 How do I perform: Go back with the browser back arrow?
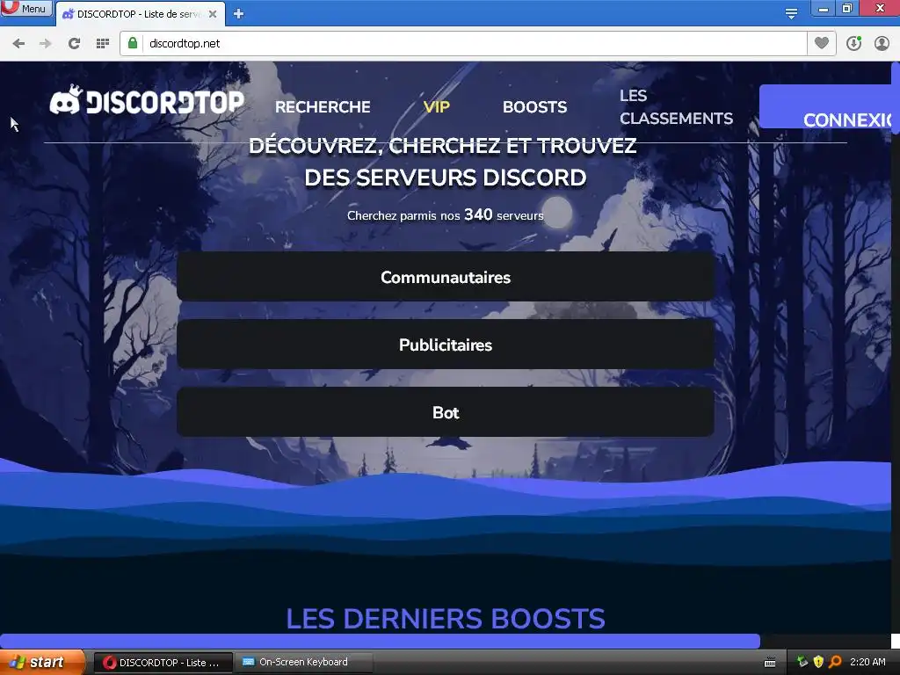[x=18, y=44]
